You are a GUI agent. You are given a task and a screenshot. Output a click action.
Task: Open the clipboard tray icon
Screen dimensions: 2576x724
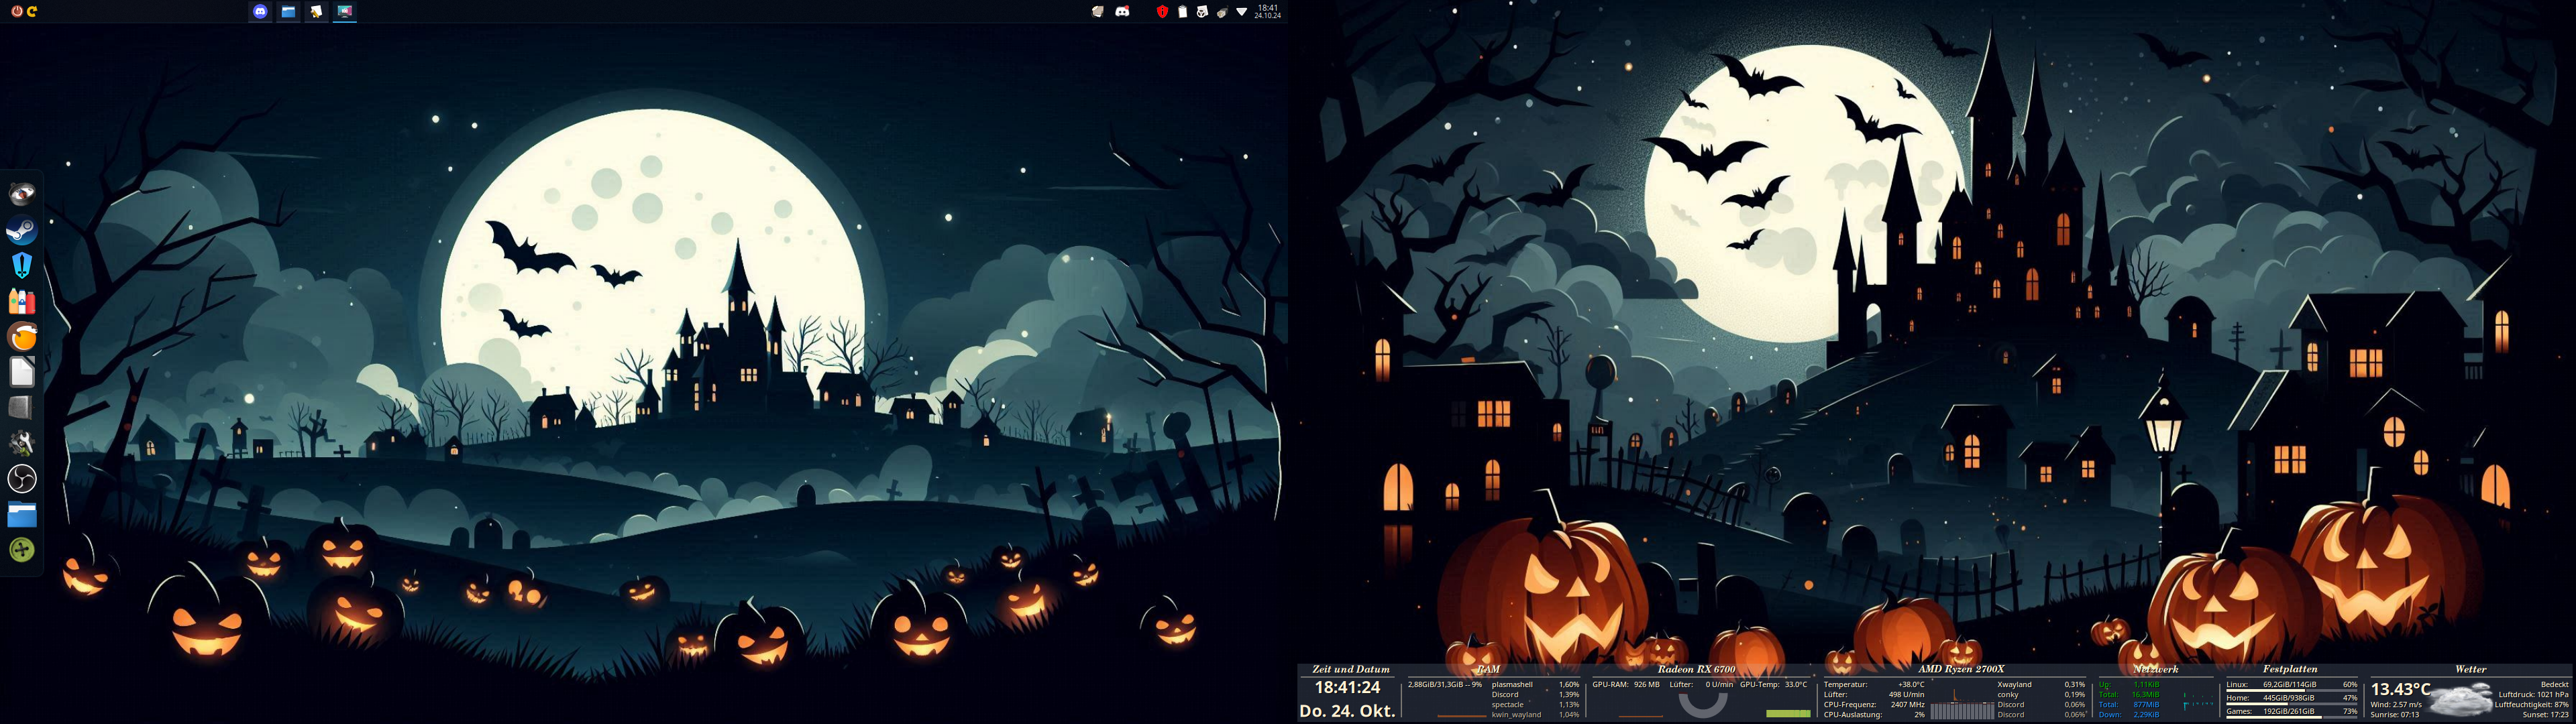pos(1182,12)
